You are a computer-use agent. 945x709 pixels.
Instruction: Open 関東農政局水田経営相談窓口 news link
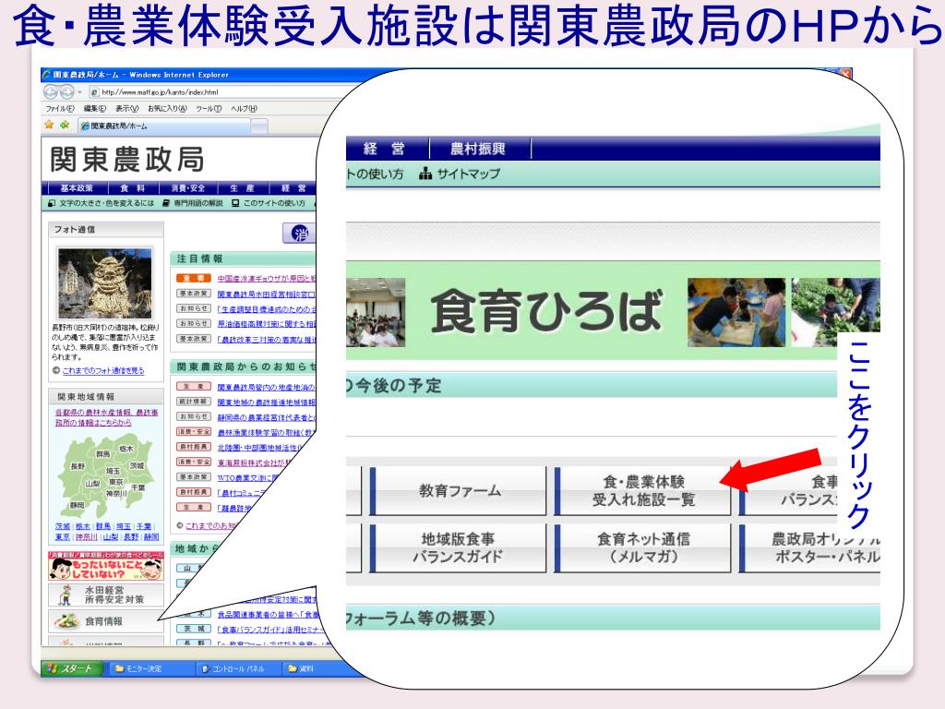click(x=267, y=294)
